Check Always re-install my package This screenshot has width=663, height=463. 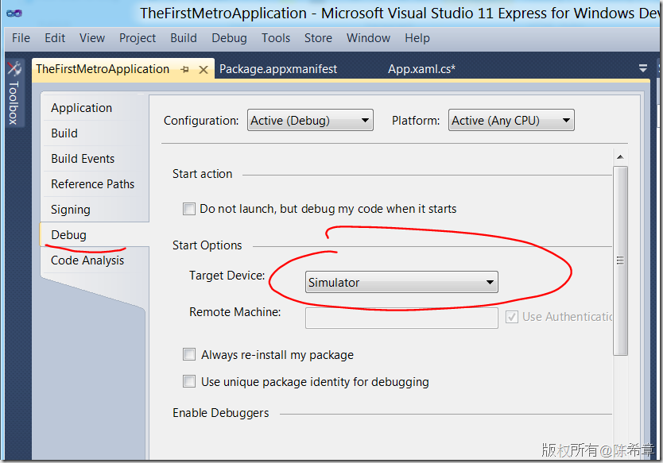click(x=189, y=354)
